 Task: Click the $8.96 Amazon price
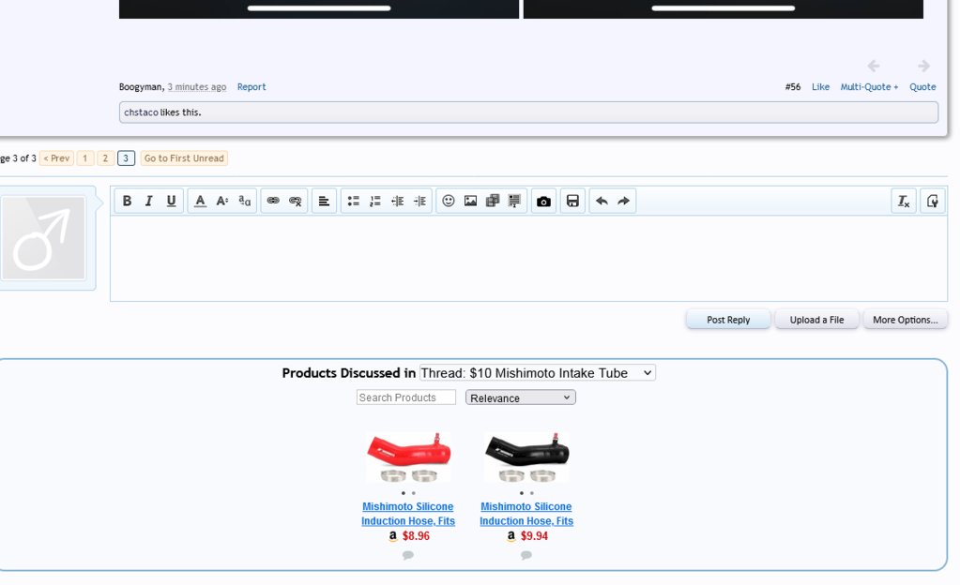tap(416, 535)
